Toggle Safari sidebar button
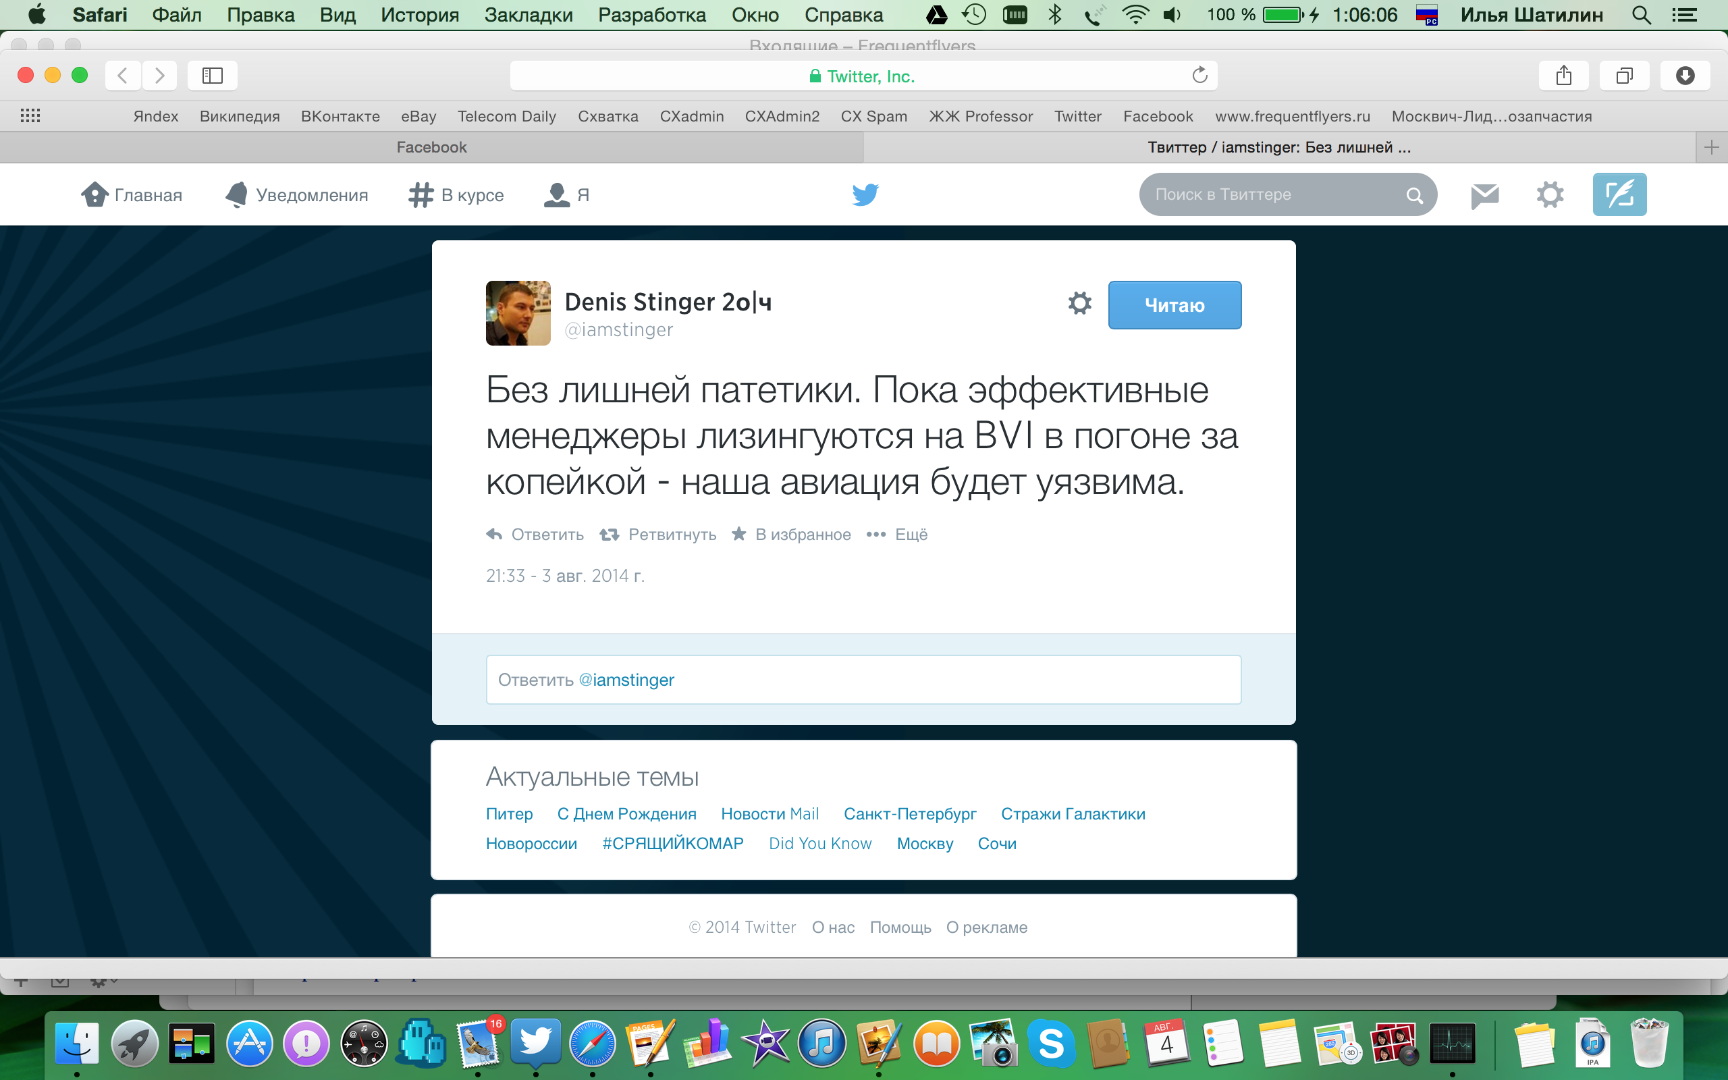The height and width of the screenshot is (1080, 1728). coord(212,75)
